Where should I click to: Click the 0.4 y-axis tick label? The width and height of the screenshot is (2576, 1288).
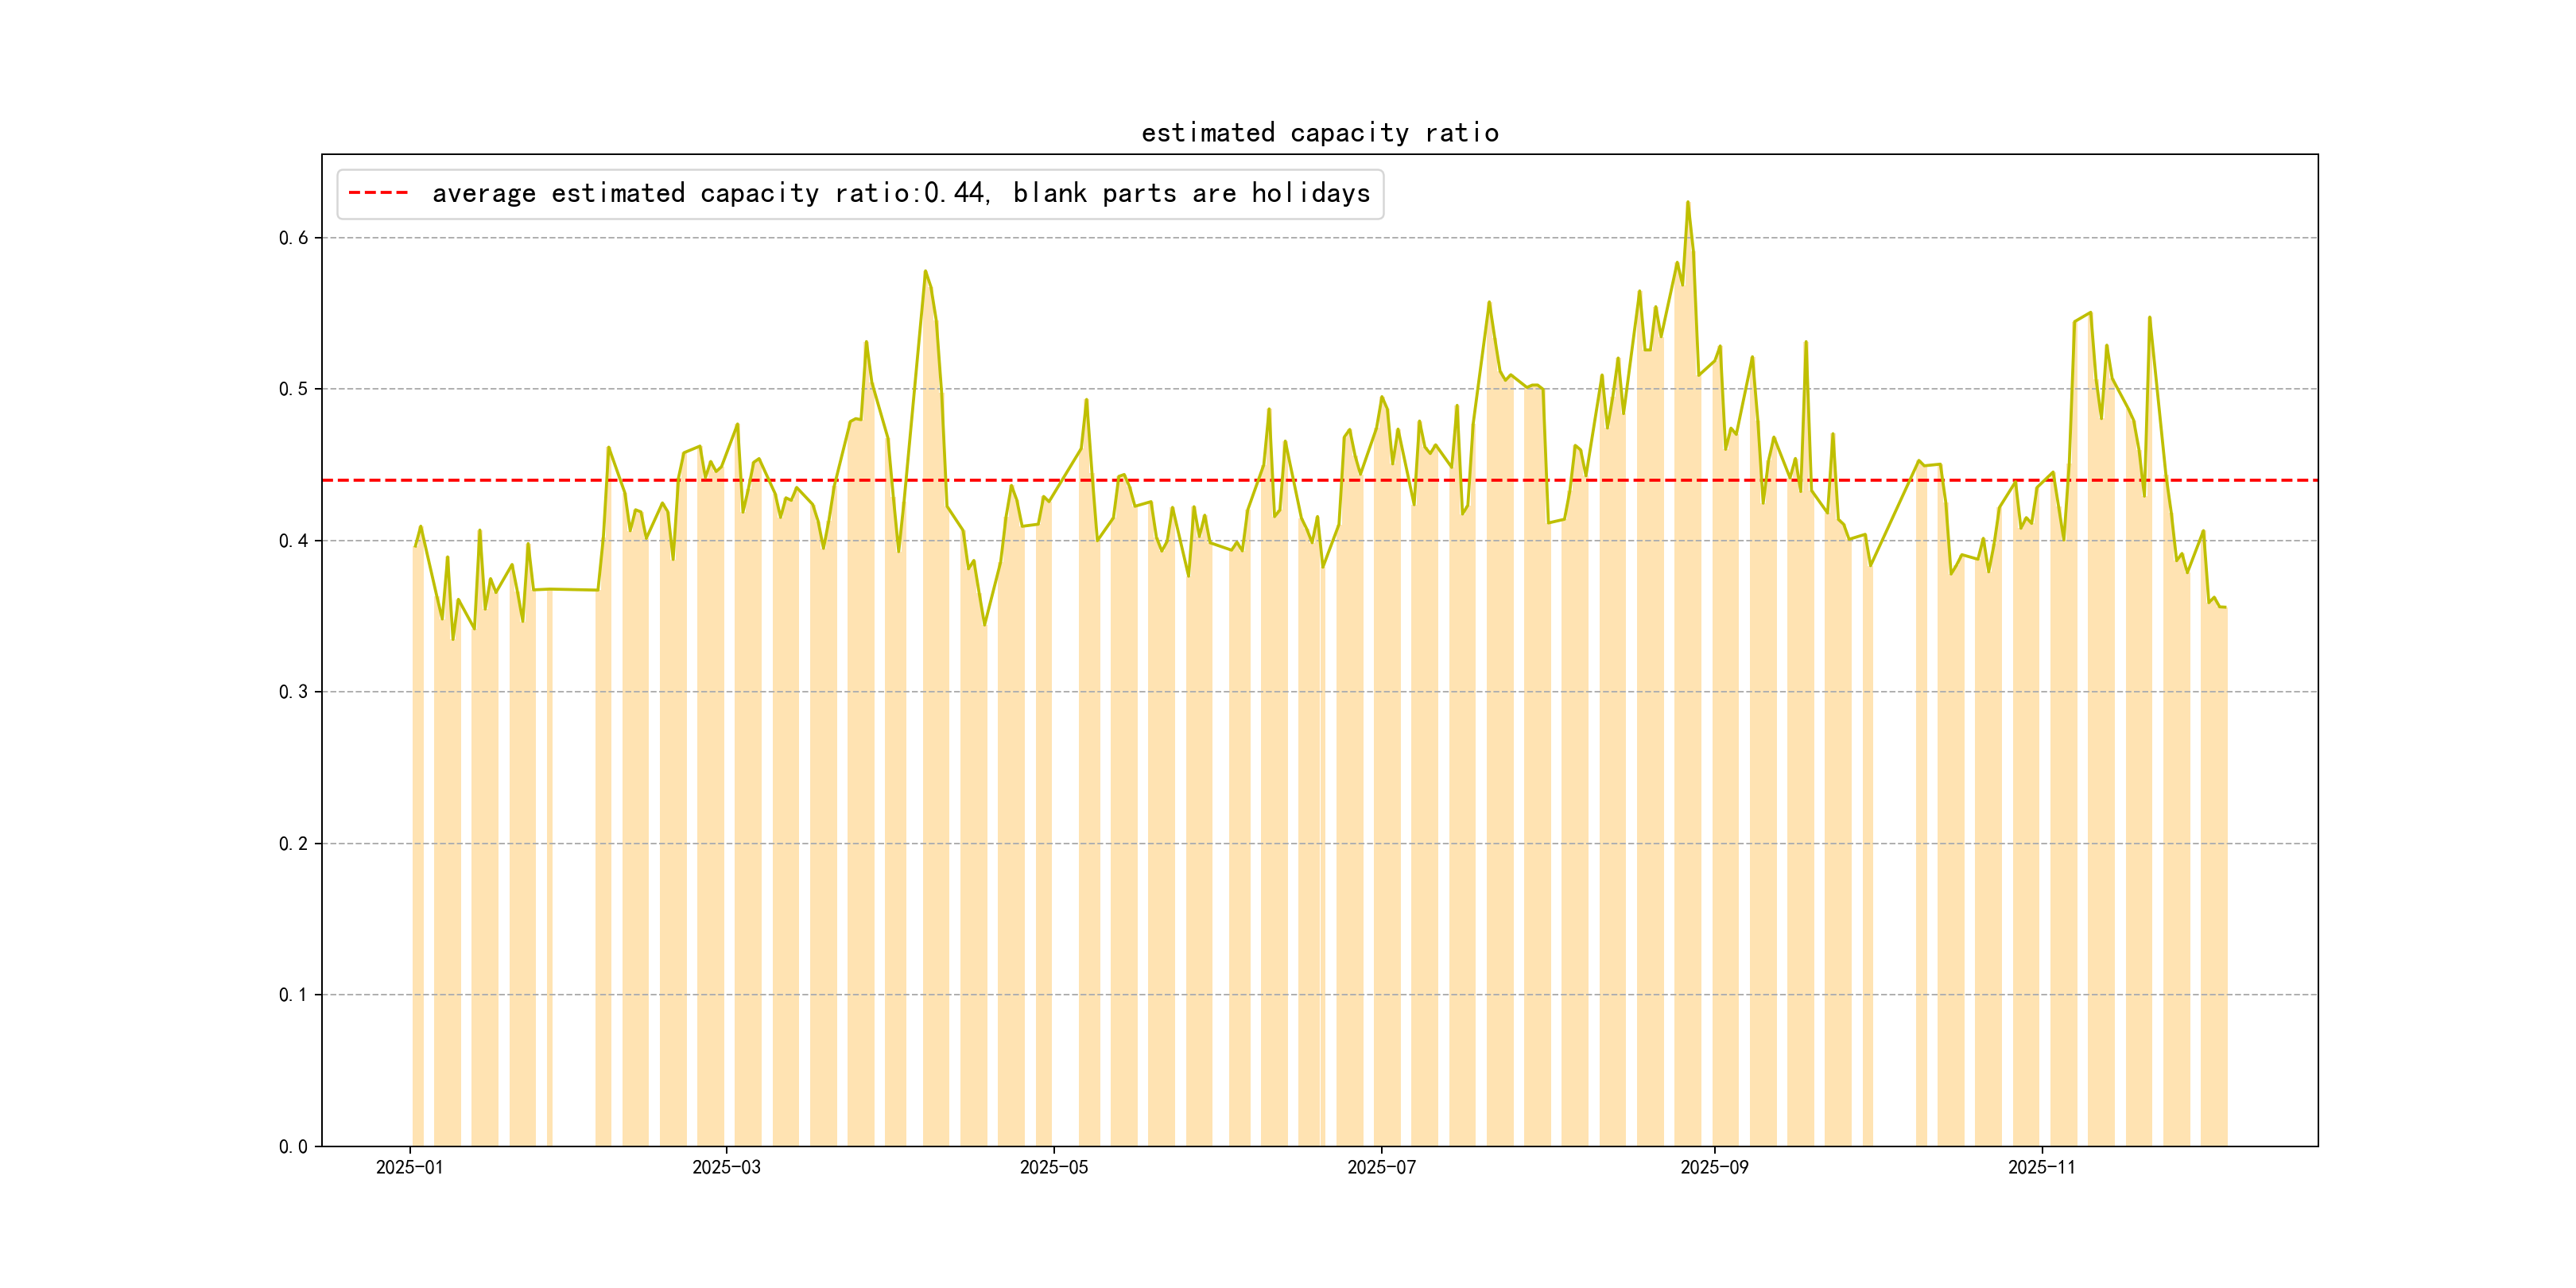click(293, 541)
